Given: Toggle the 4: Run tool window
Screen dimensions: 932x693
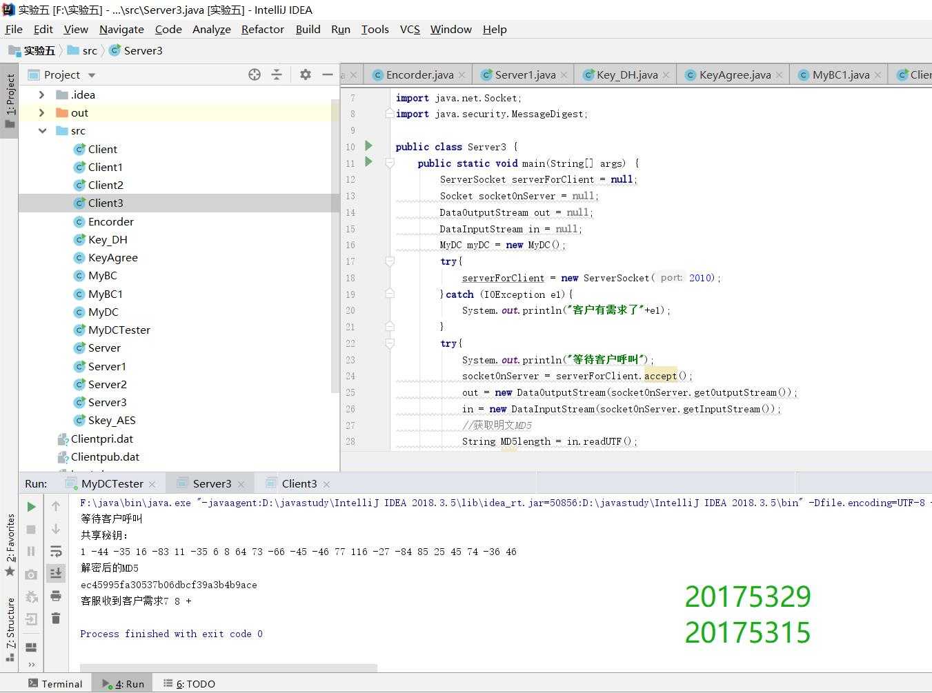Looking at the screenshot, I should 123,684.
